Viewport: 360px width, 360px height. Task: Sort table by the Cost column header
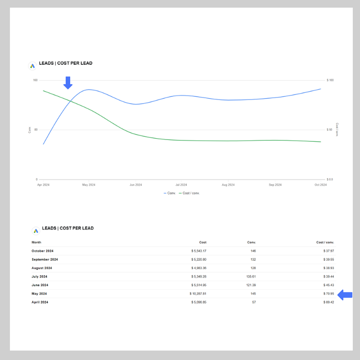click(202, 243)
